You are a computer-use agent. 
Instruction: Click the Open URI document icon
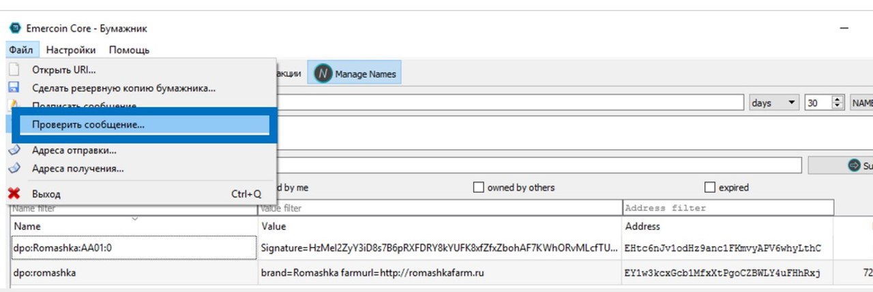pos(14,69)
